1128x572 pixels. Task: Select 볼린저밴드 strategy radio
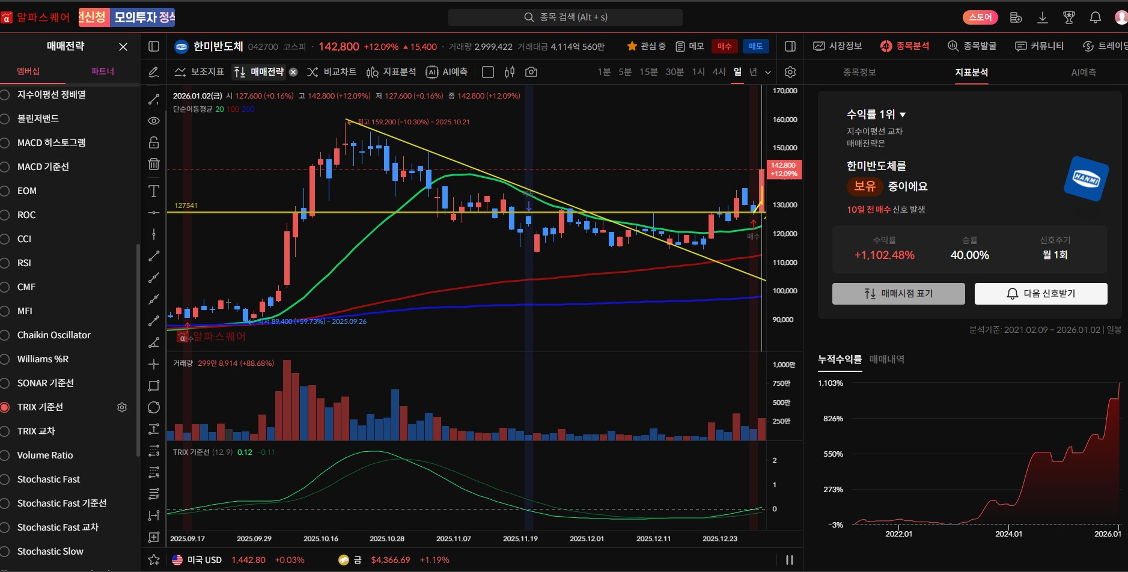coord(5,119)
